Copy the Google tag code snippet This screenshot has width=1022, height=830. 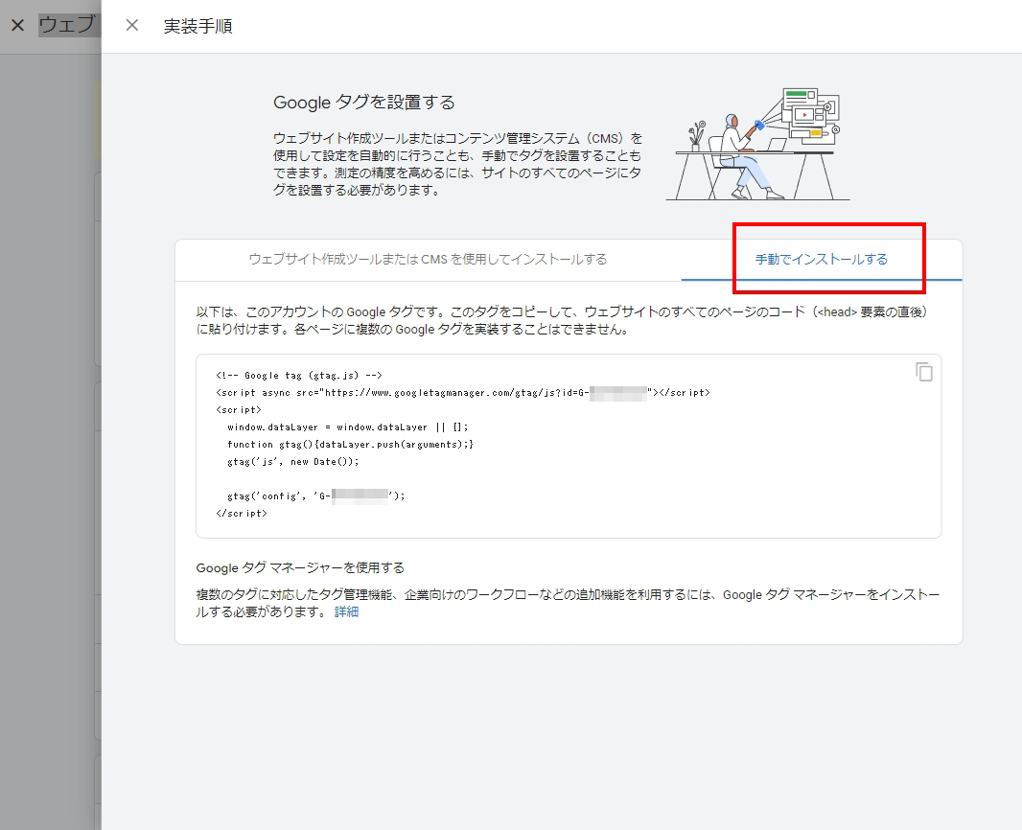pos(923,372)
